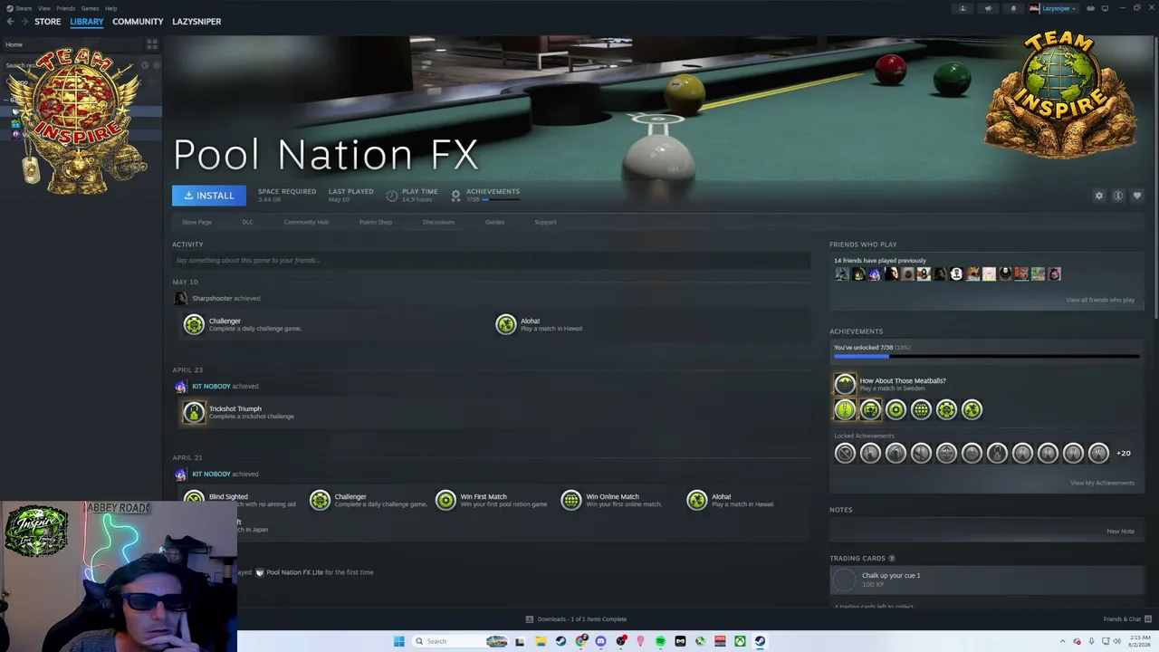Open the DLC link
The height and width of the screenshot is (652, 1159).
[x=247, y=222]
